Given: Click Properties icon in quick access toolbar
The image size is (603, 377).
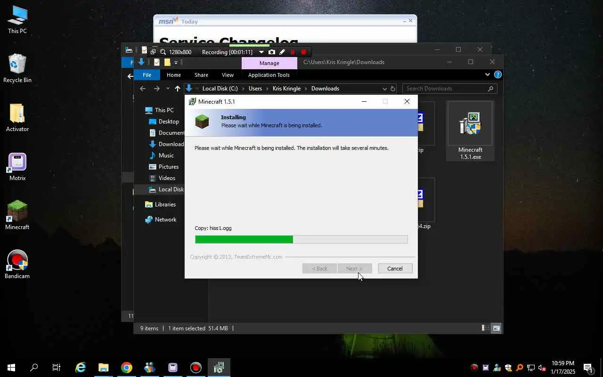Looking at the screenshot, I should click(x=157, y=62).
